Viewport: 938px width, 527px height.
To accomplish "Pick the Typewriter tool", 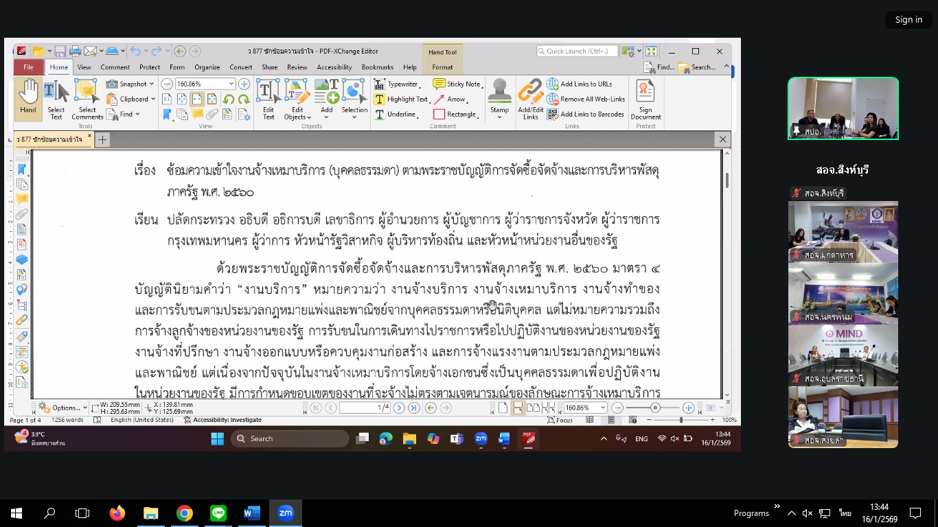I will (396, 84).
